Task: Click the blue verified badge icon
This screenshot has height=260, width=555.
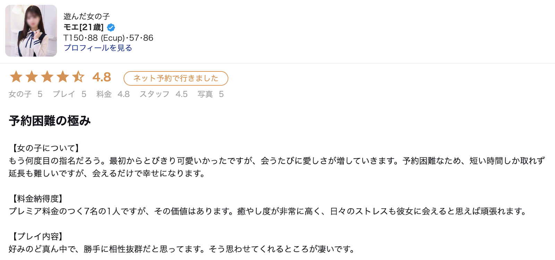Action: (111, 27)
